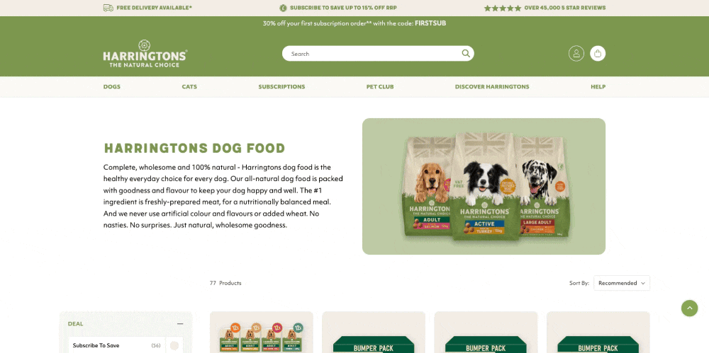The width and height of the screenshot is (709, 353).
Task: Tick the Subscribe To Save filter checkbox
Action: coord(174,346)
